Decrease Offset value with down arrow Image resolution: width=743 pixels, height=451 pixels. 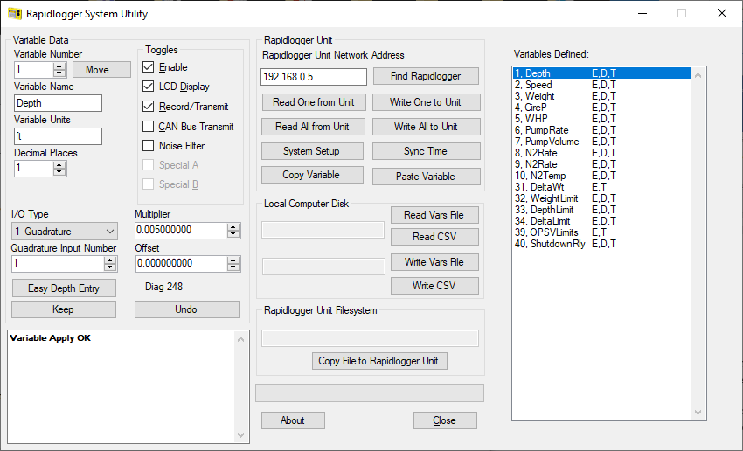pyautogui.click(x=233, y=267)
